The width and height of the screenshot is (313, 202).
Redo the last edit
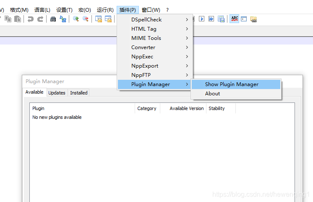click(40, 19)
